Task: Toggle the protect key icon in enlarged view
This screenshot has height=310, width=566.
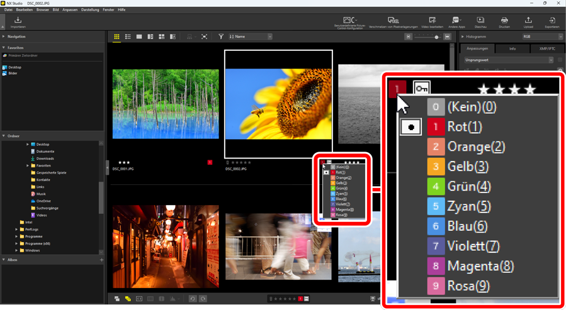Action: (422, 89)
